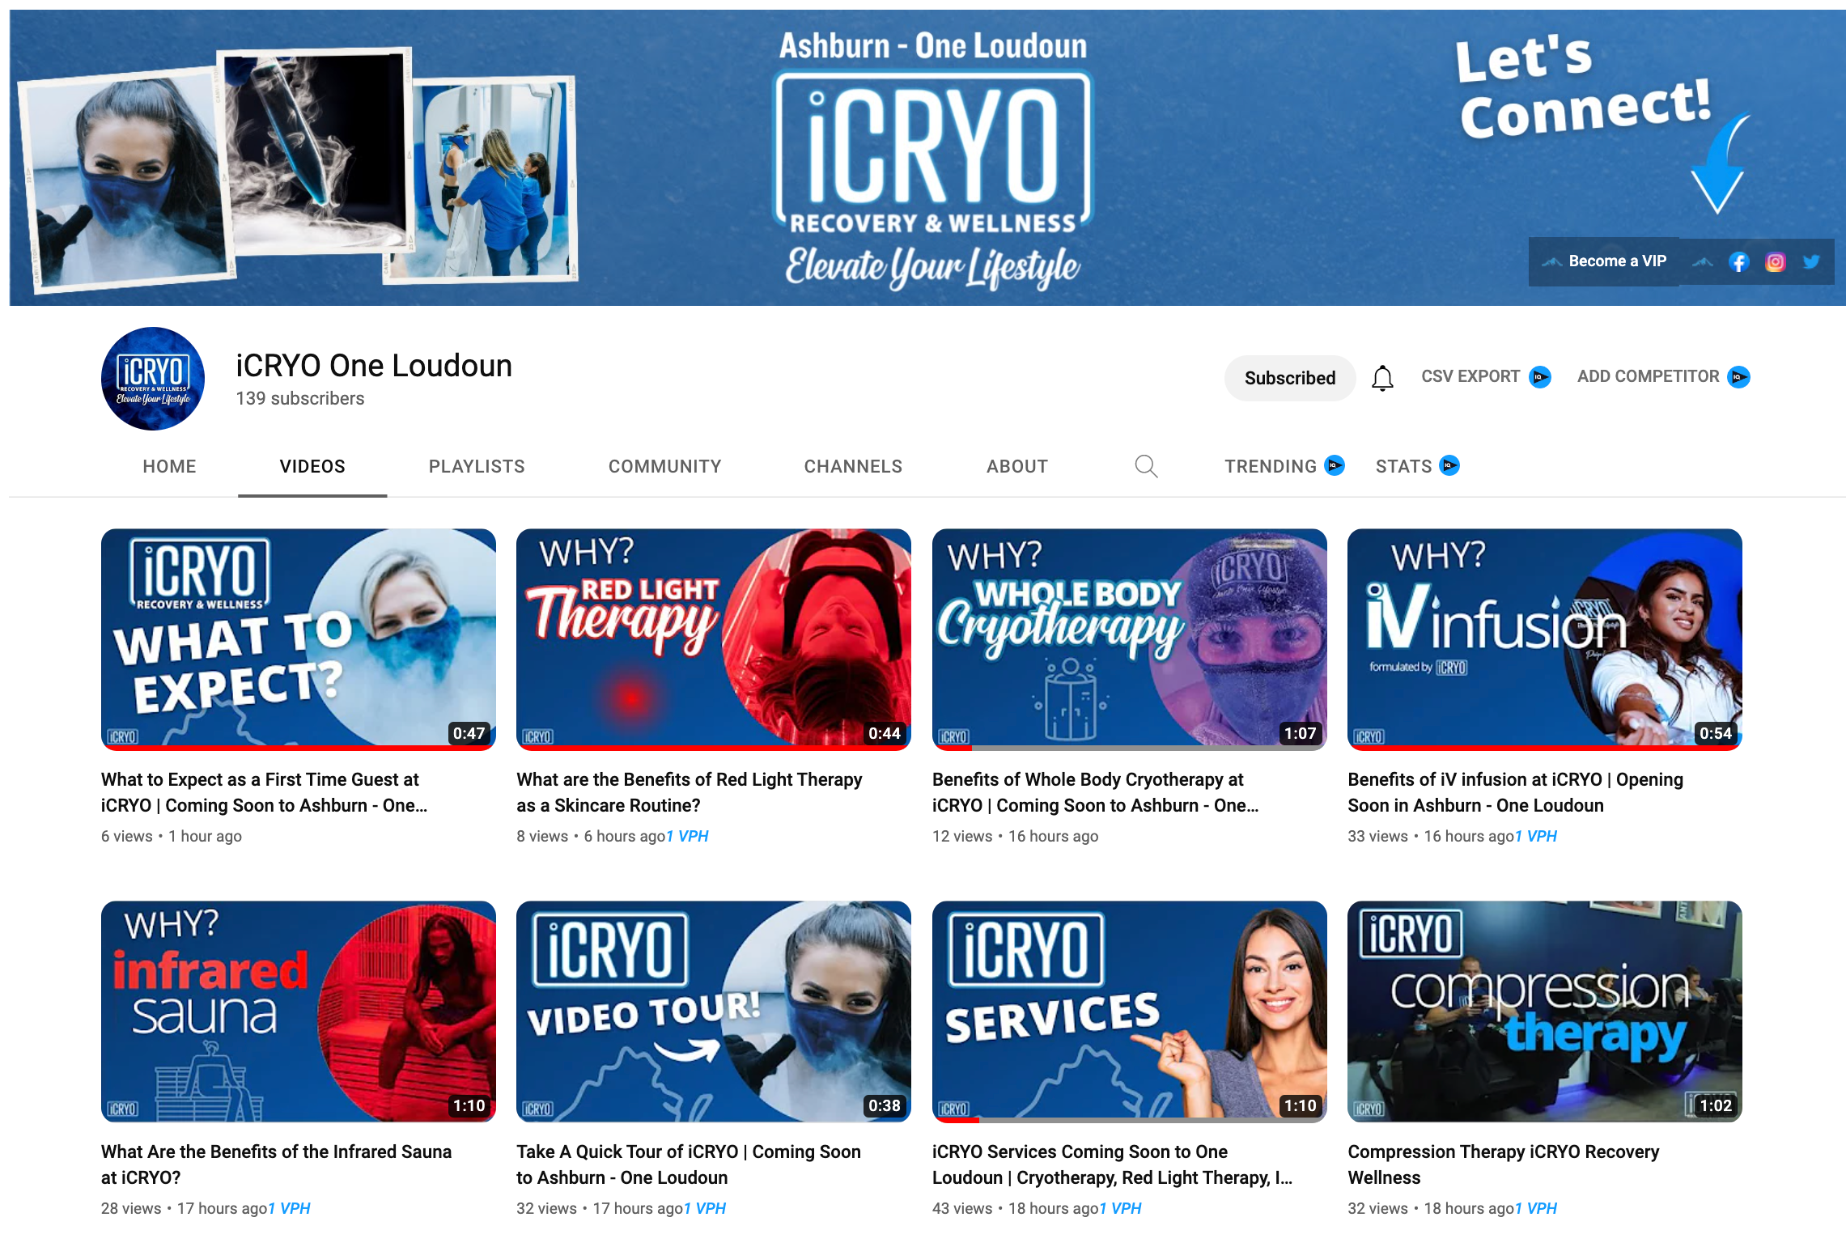Click the '139 subscribers' text
Viewport: 1846px width, 1247px height.
[300, 398]
